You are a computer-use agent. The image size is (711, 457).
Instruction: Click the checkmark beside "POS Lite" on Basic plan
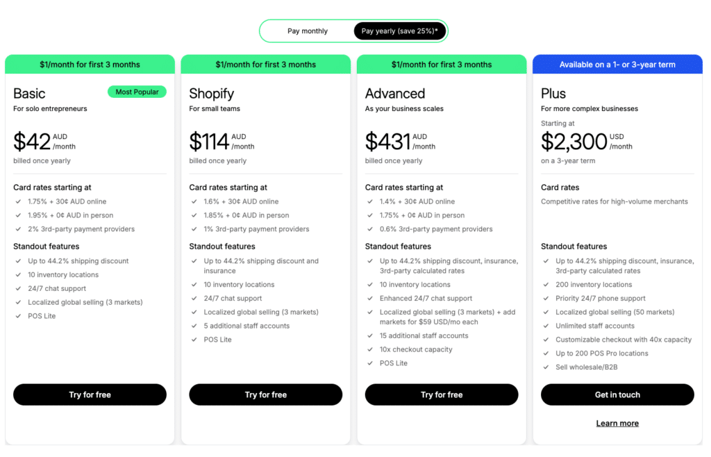point(17,315)
